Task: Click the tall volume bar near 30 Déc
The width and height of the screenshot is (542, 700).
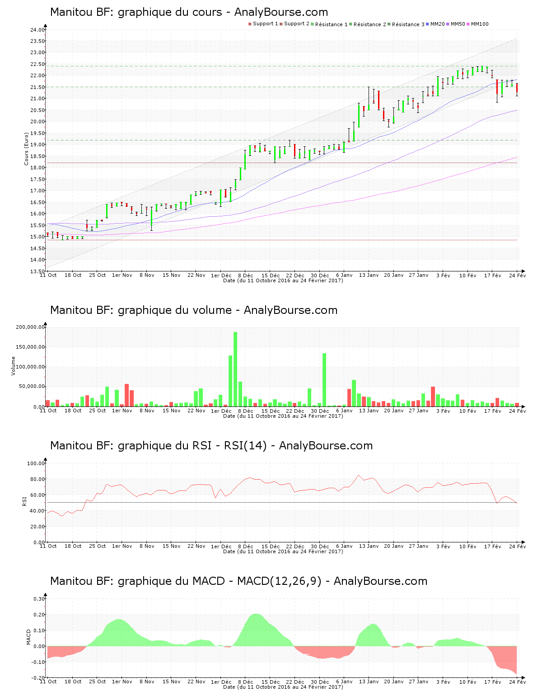Action: point(324,380)
